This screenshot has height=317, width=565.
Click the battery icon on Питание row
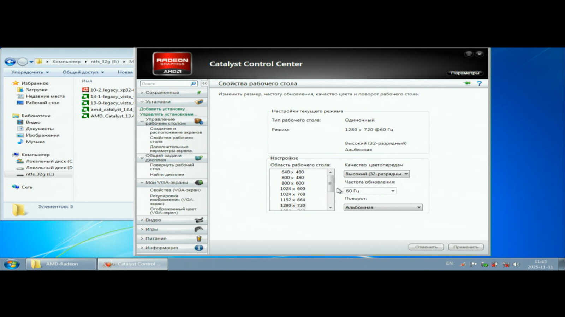click(x=199, y=238)
